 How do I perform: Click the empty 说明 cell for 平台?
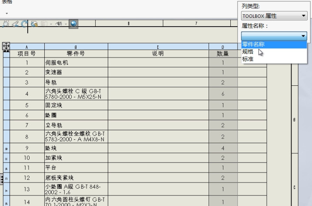coord(158,168)
